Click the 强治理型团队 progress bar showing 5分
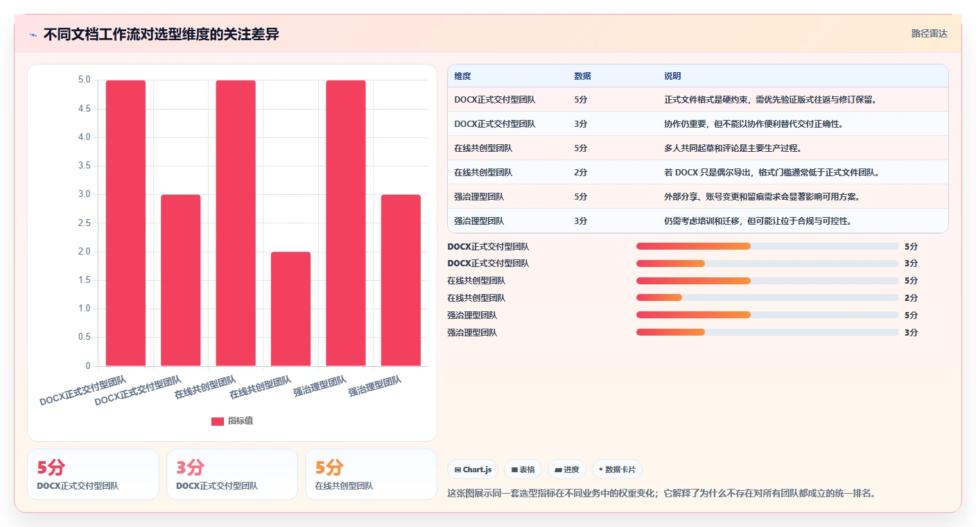This screenshot has height=527, width=976. coord(767,316)
